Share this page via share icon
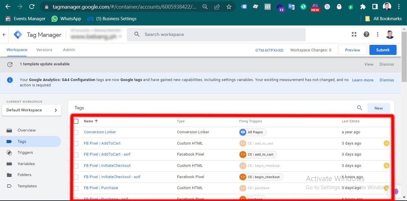Image resolution: width=407 pixels, height=201 pixels. click(217, 7)
